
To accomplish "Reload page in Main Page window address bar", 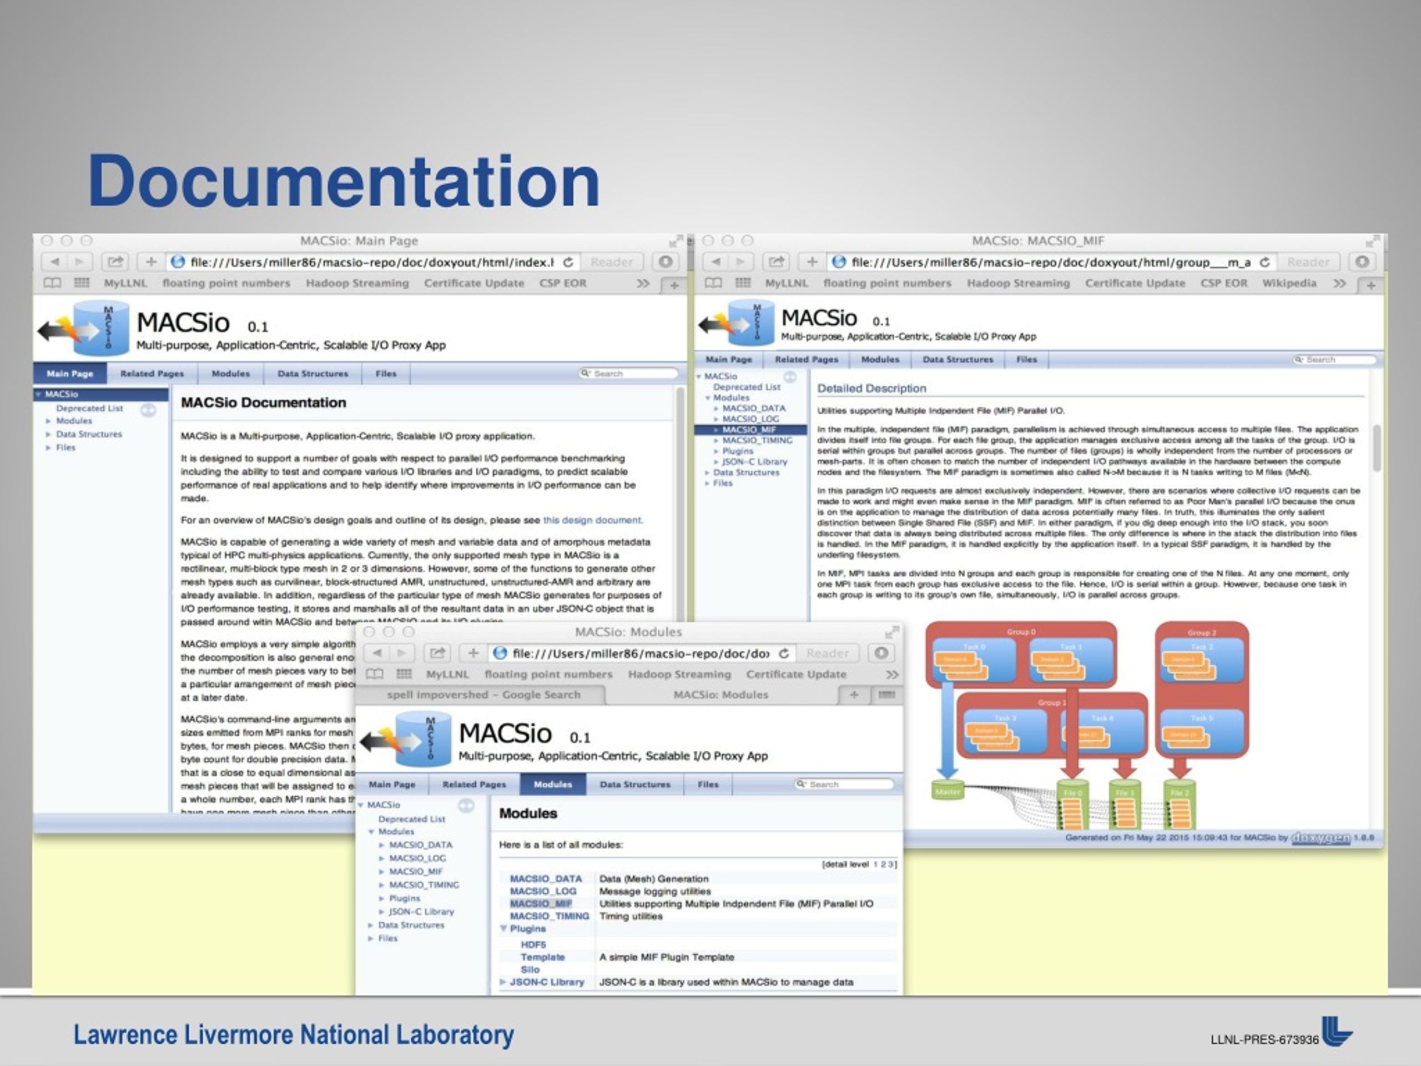I will click(x=568, y=262).
